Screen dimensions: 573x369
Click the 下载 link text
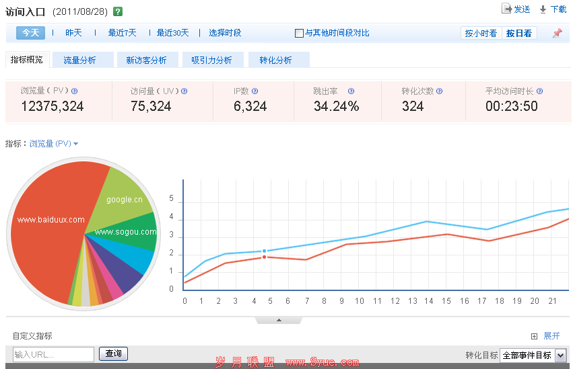[558, 9]
